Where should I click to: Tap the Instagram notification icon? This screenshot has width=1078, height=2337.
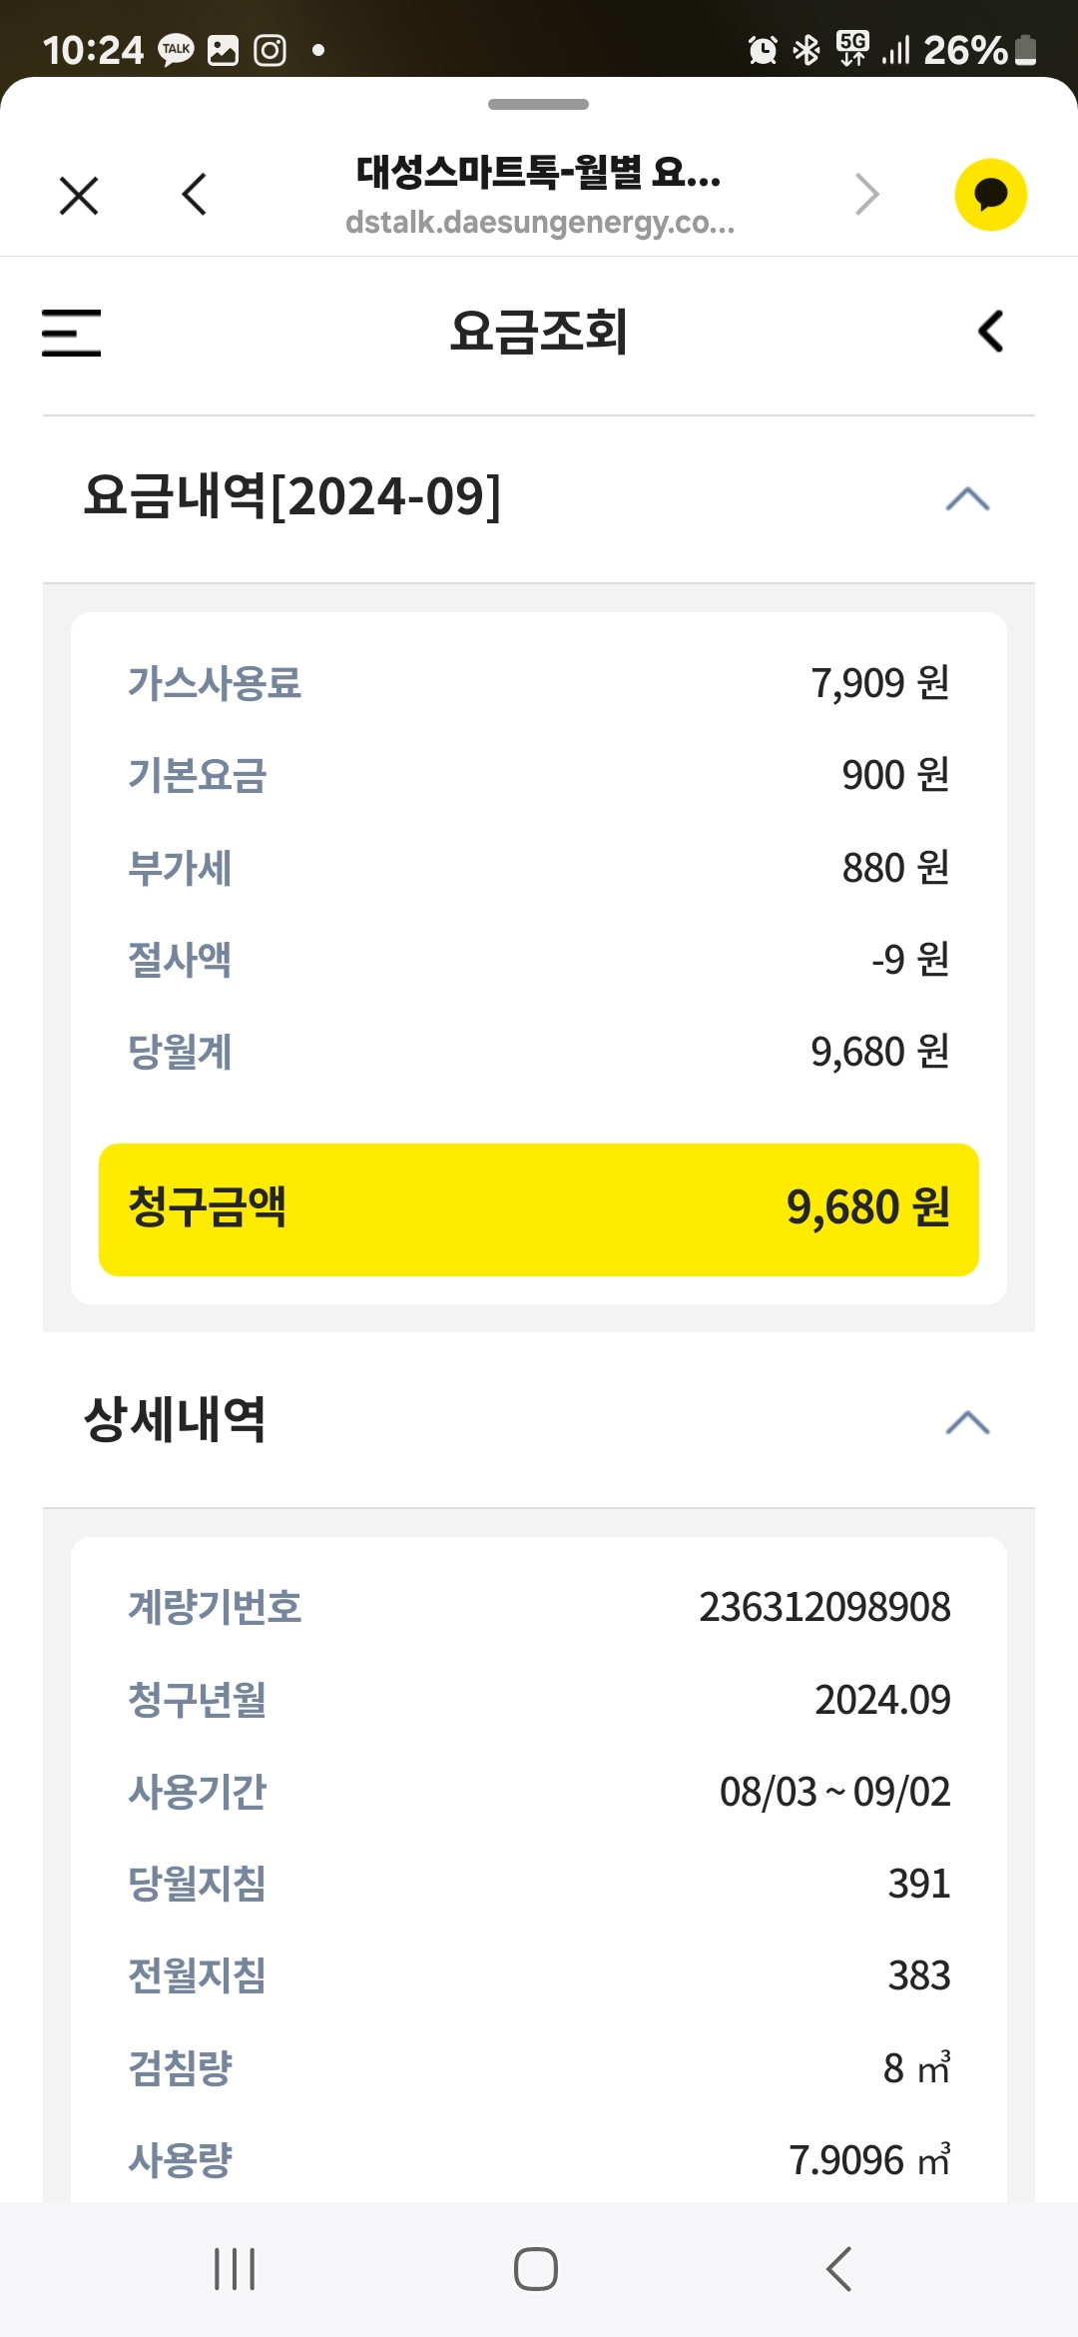point(269,50)
